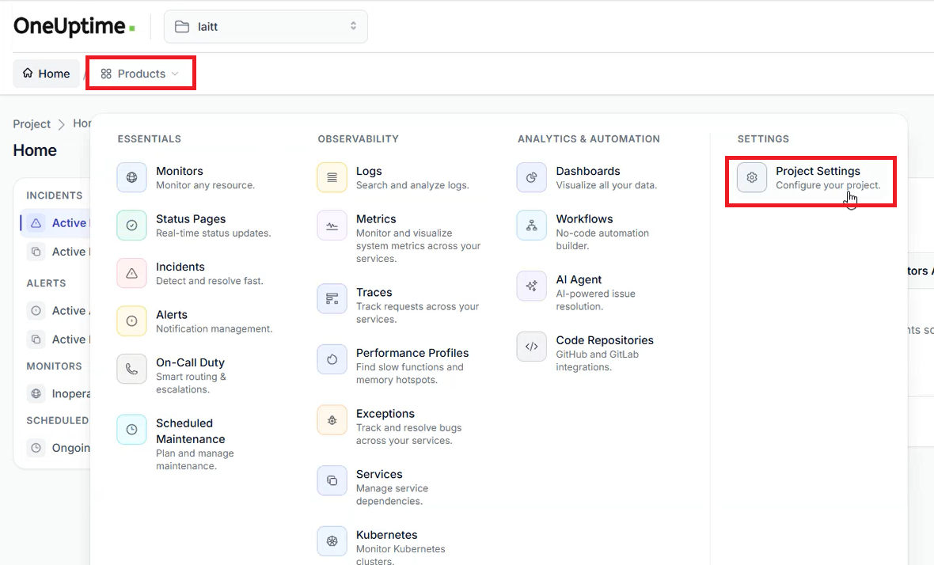Click the Project breadcrumb link
Screen dimensions: 934x565
pyautogui.click(x=32, y=123)
